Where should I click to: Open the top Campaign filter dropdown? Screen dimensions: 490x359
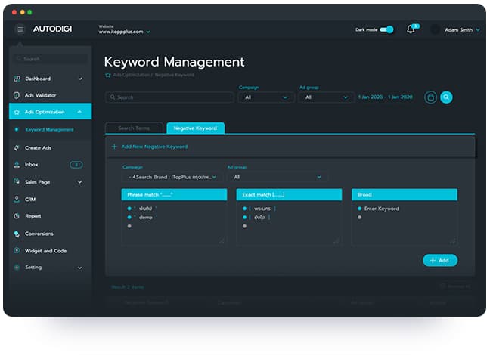click(266, 97)
